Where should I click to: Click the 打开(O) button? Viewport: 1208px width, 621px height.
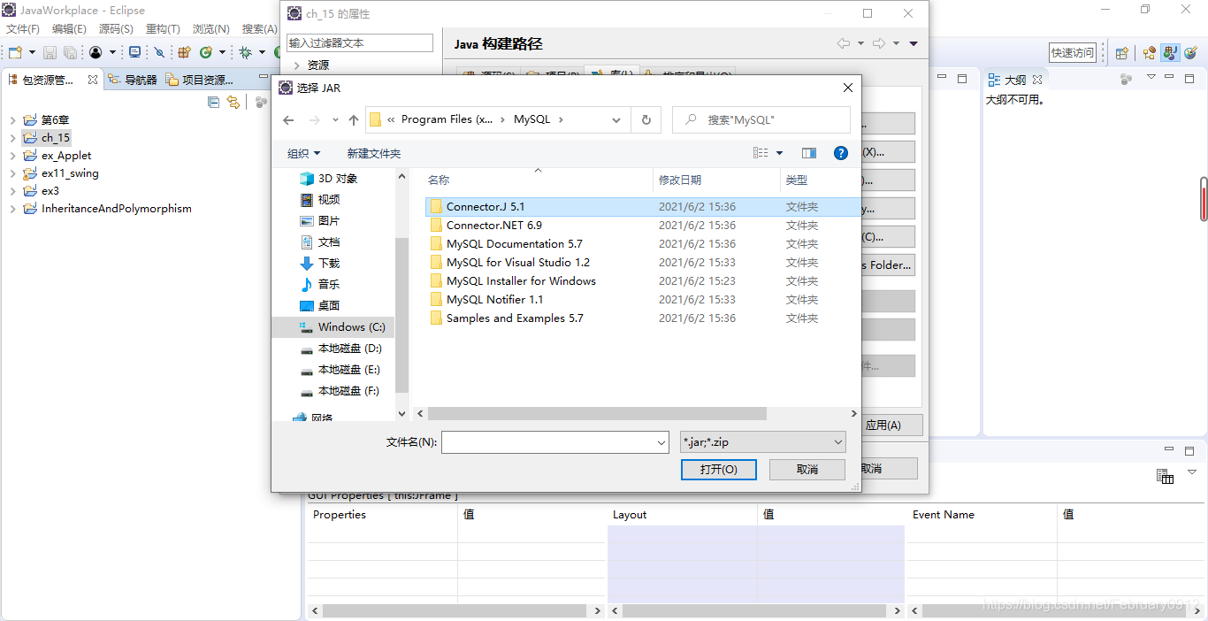[x=718, y=469]
